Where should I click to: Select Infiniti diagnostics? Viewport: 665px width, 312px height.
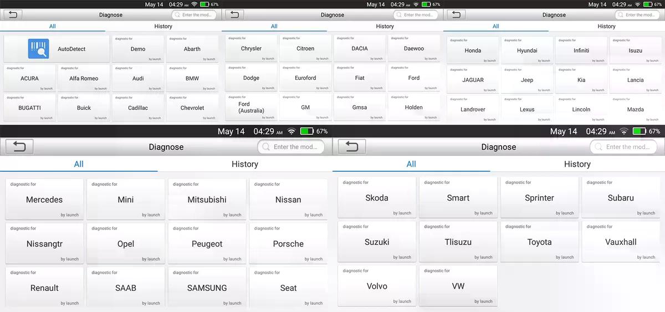pos(581,50)
